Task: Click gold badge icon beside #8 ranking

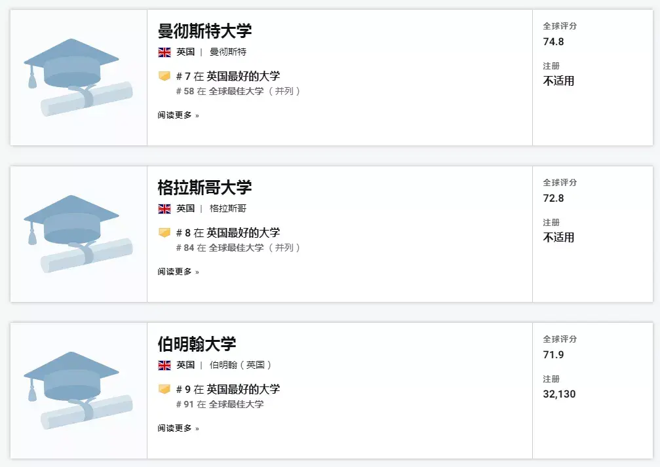Action: click(x=164, y=233)
